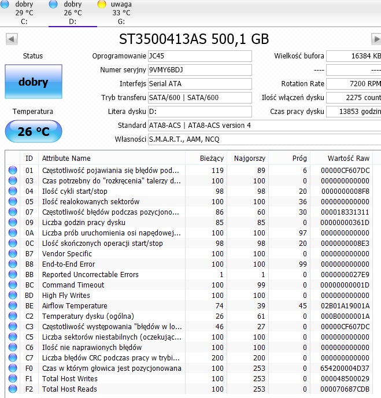Screen dimensions: 381x398
Task: Click status orb of attribute 04 start/stop
Action: tap(13, 191)
